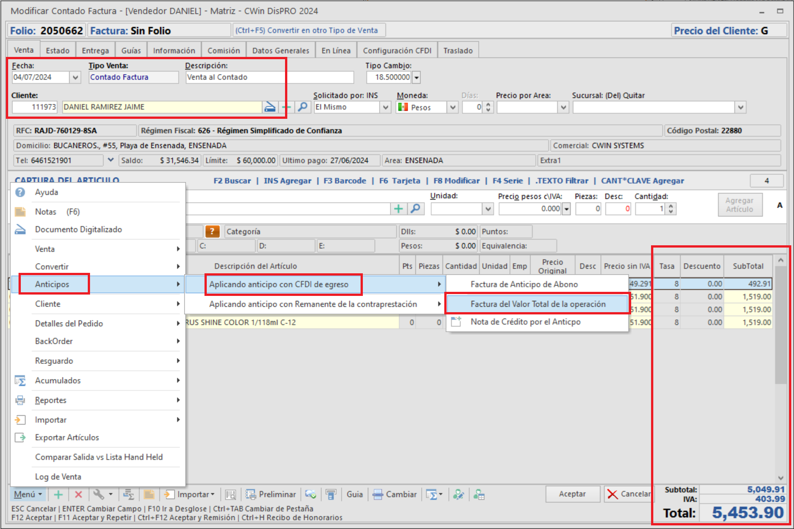Click the magnifier icon in the article capture row
794x529 pixels.
(x=415, y=209)
